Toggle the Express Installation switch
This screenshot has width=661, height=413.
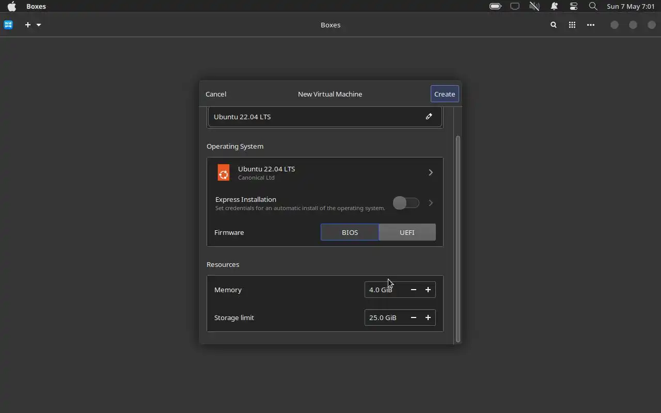point(406,203)
